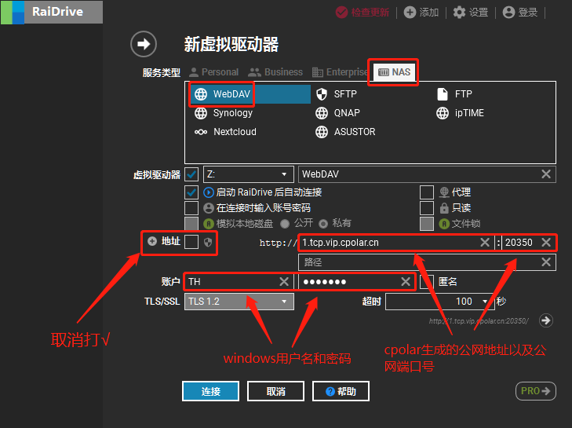Toggle 模拟本地磁盘 checkbox
Screen dimensions: 572x428
coord(191,224)
